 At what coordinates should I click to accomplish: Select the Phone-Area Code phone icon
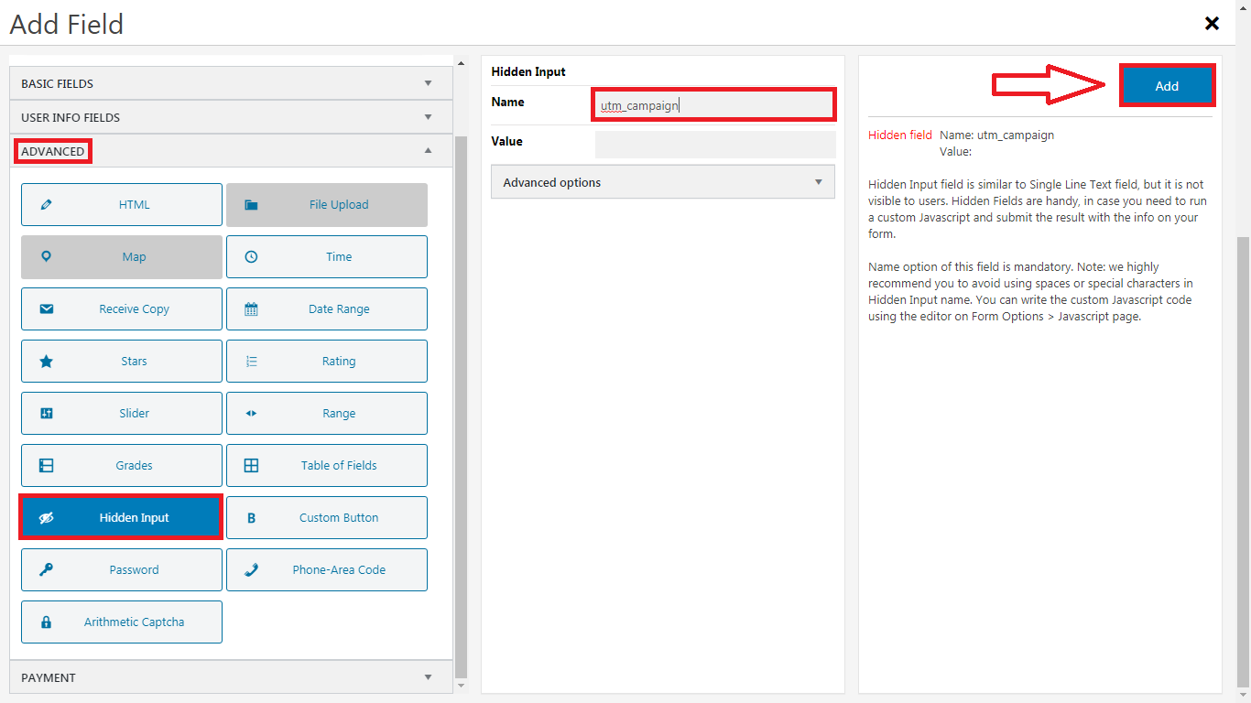click(x=252, y=569)
